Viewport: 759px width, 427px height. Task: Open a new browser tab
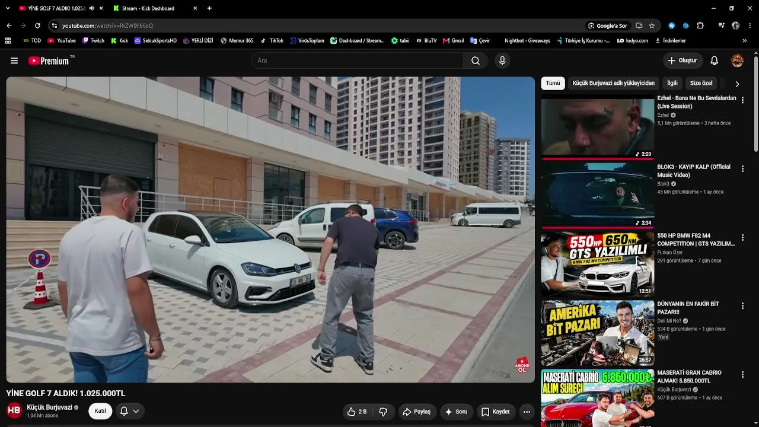pyautogui.click(x=209, y=8)
